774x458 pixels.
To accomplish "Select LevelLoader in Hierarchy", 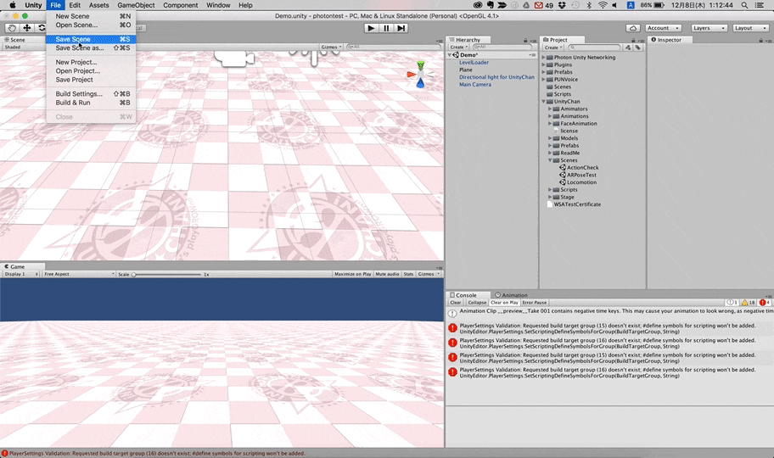I will point(474,63).
